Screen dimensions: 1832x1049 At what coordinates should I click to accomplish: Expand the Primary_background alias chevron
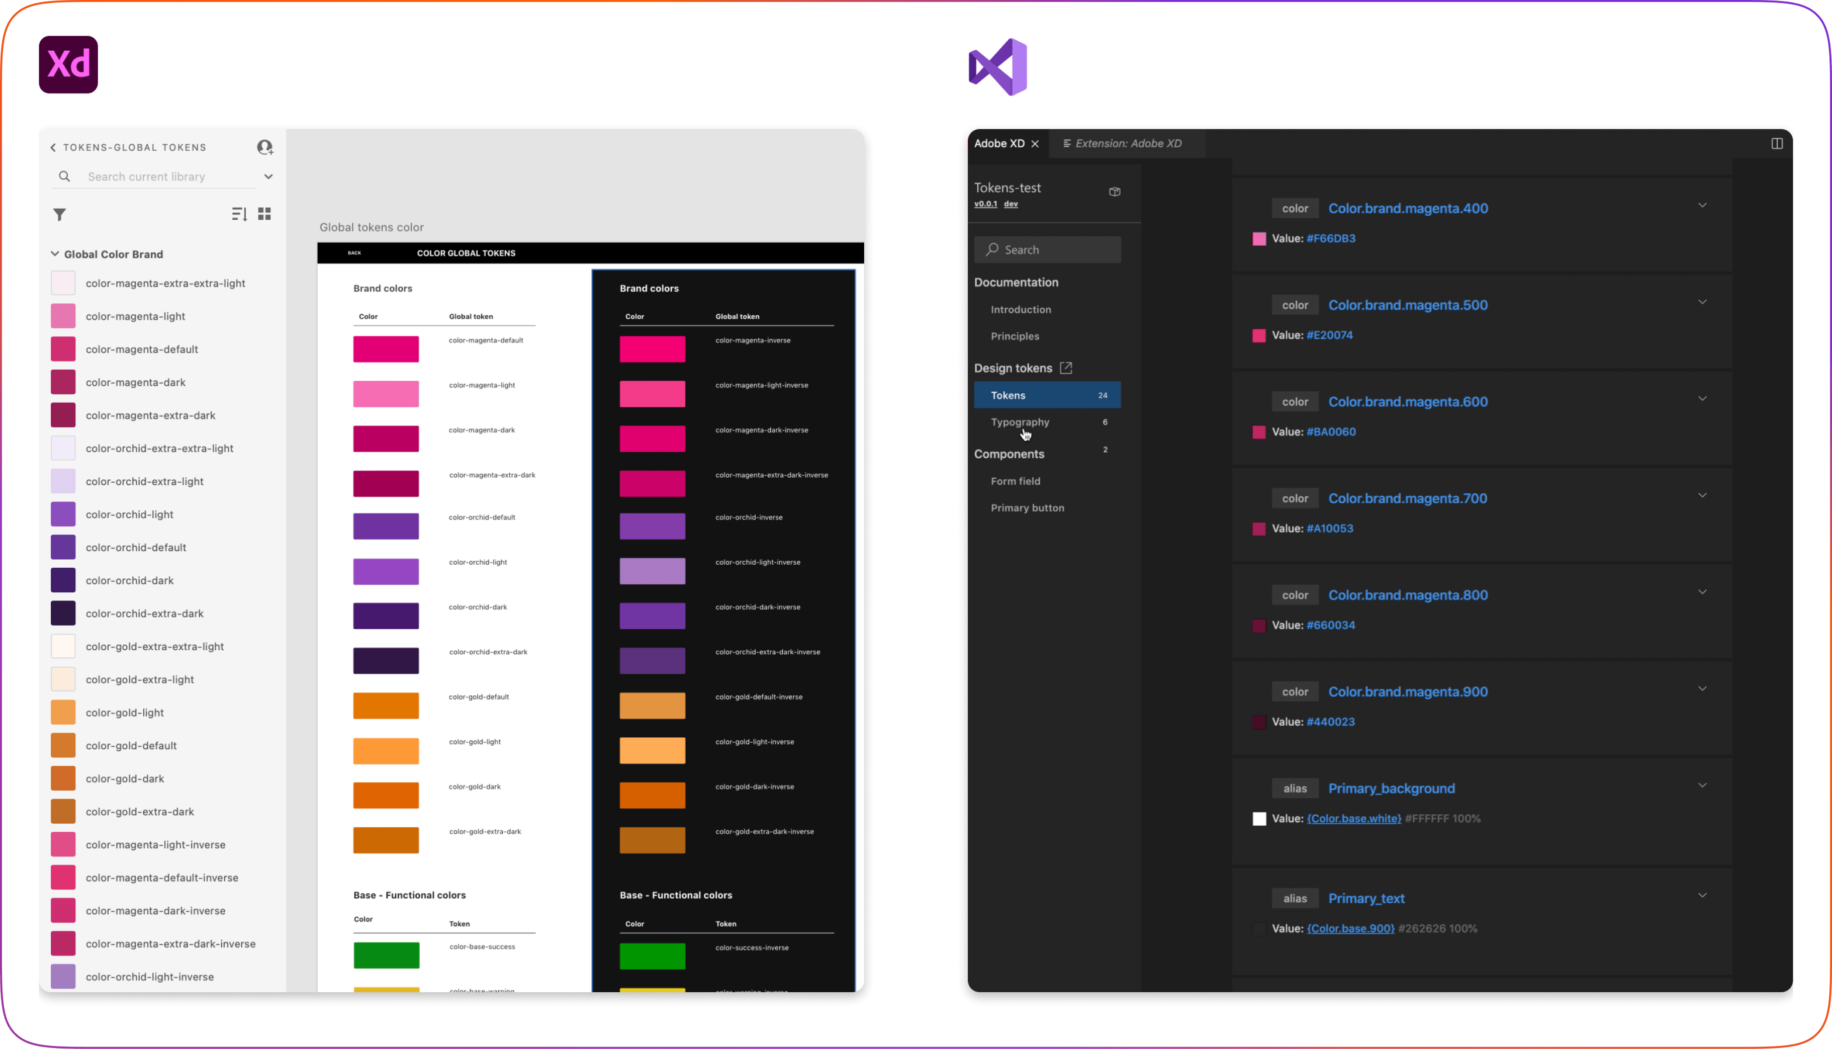pos(1702,785)
